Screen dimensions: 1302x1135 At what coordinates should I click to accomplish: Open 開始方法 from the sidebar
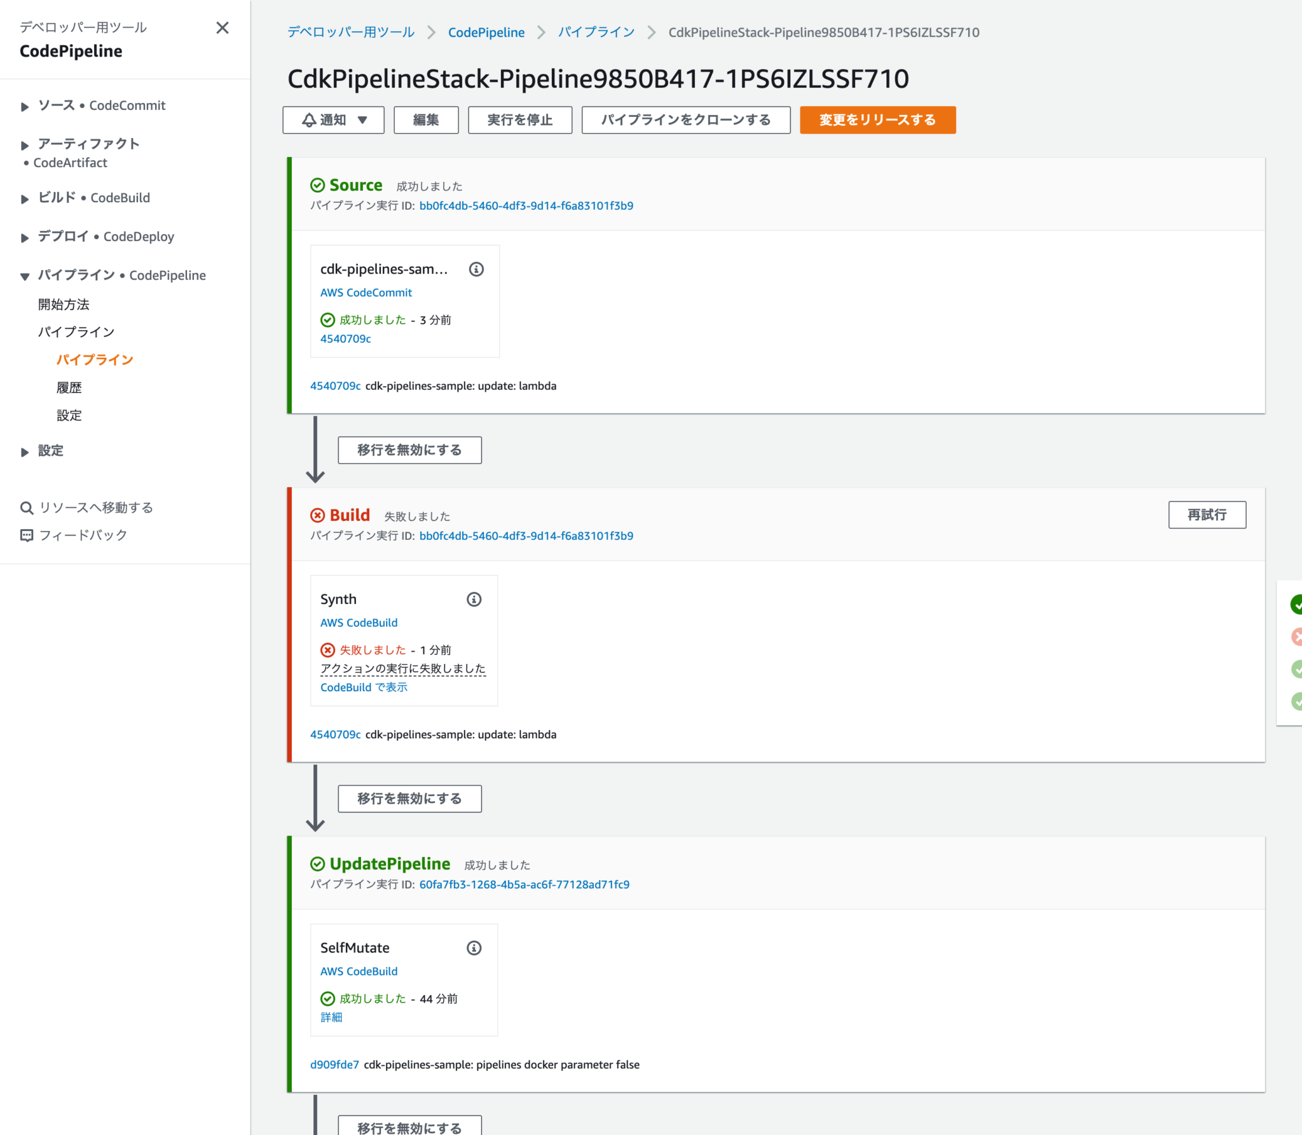pos(64,304)
